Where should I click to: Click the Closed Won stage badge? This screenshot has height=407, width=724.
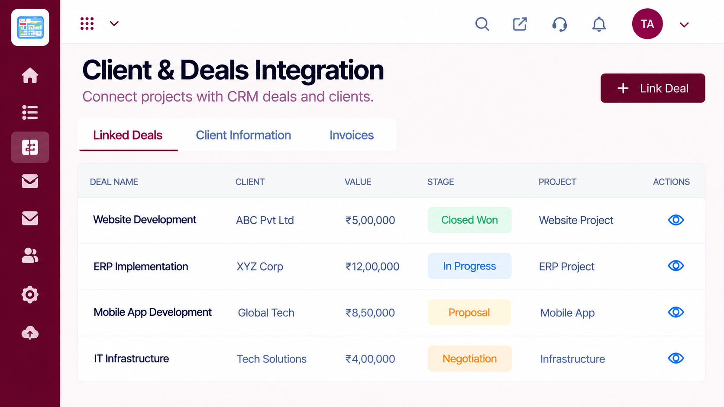pyautogui.click(x=469, y=220)
